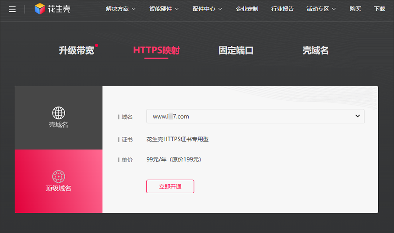Click the 花生壳 cube logo
Screen dimensions: 394x233
40,9
